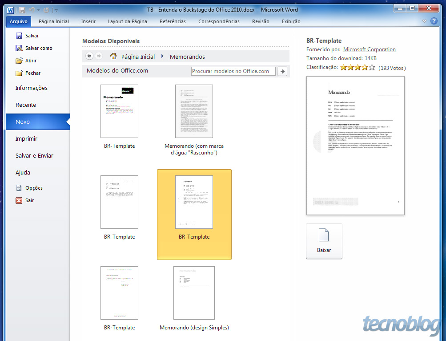Open the Quick Access Toolbar customize dropdown
The height and width of the screenshot is (341, 446).
click(56, 10)
